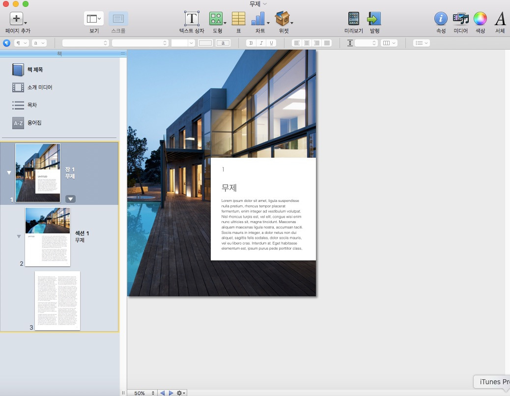Click the 미리보기 preview icon
The width and height of the screenshot is (510, 396).
(354, 19)
